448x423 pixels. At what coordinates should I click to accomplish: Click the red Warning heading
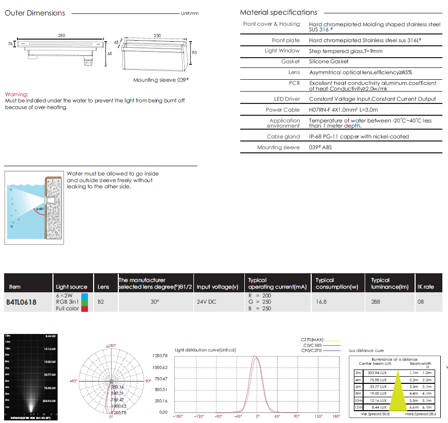[x=16, y=95]
